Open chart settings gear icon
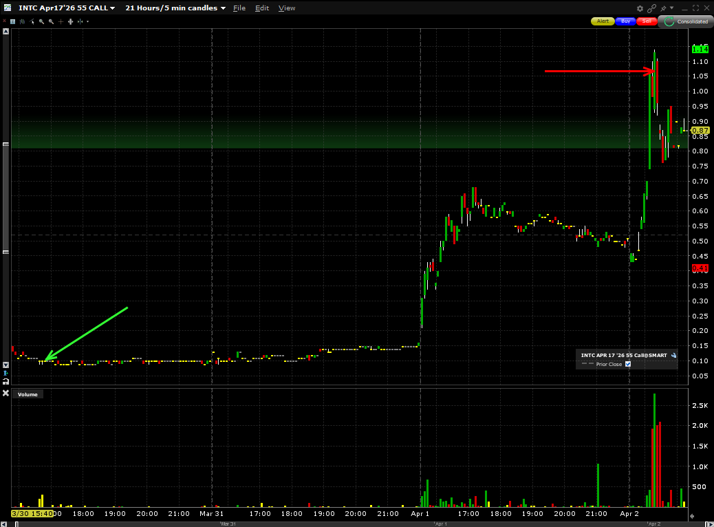Image resolution: width=714 pixels, height=527 pixels. point(640,8)
